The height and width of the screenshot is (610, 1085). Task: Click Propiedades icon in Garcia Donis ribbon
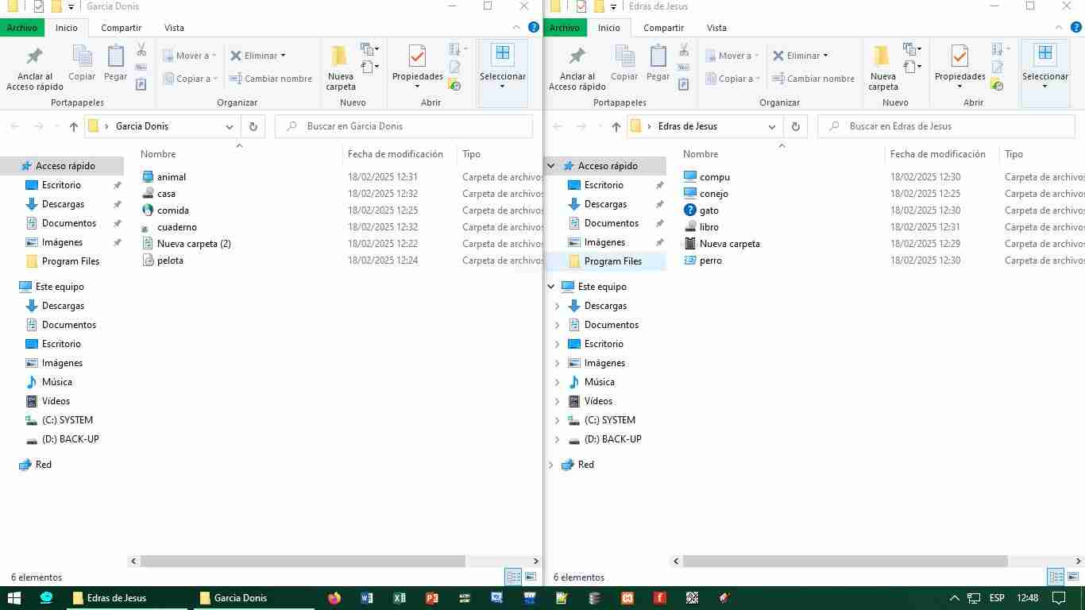417,56
